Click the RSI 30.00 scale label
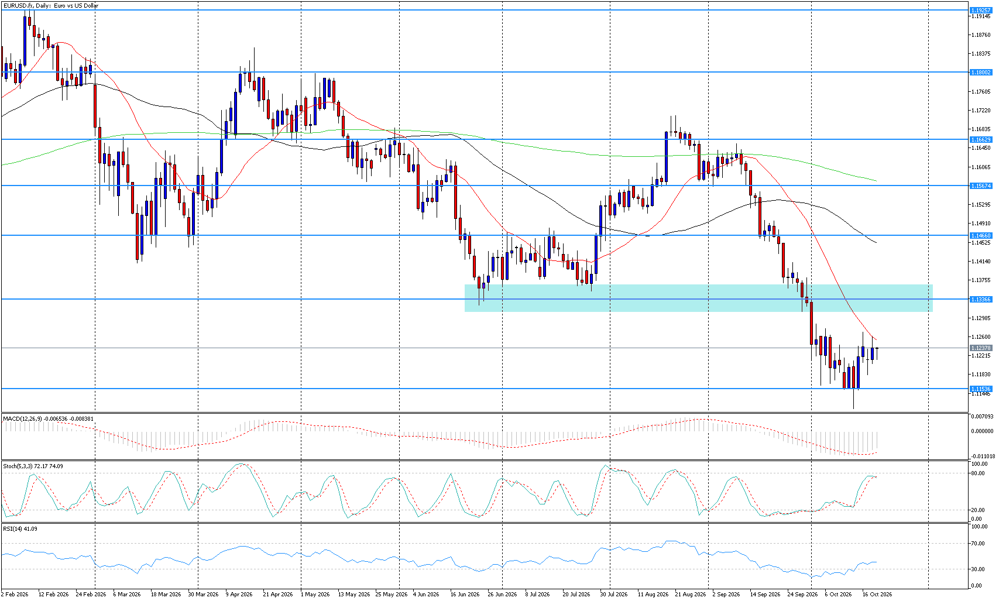This screenshot has width=999, height=601. [x=979, y=569]
